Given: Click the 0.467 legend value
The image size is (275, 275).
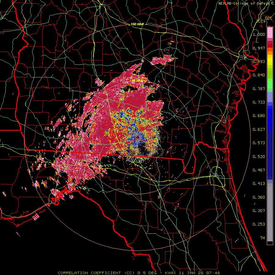Looking at the screenshot, I should pos(259,170).
